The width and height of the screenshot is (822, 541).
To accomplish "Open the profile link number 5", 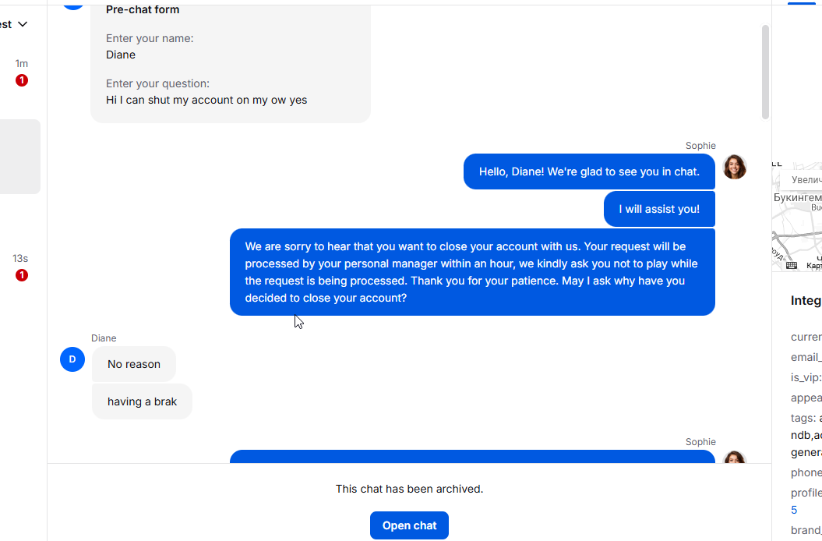I will coord(794,510).
